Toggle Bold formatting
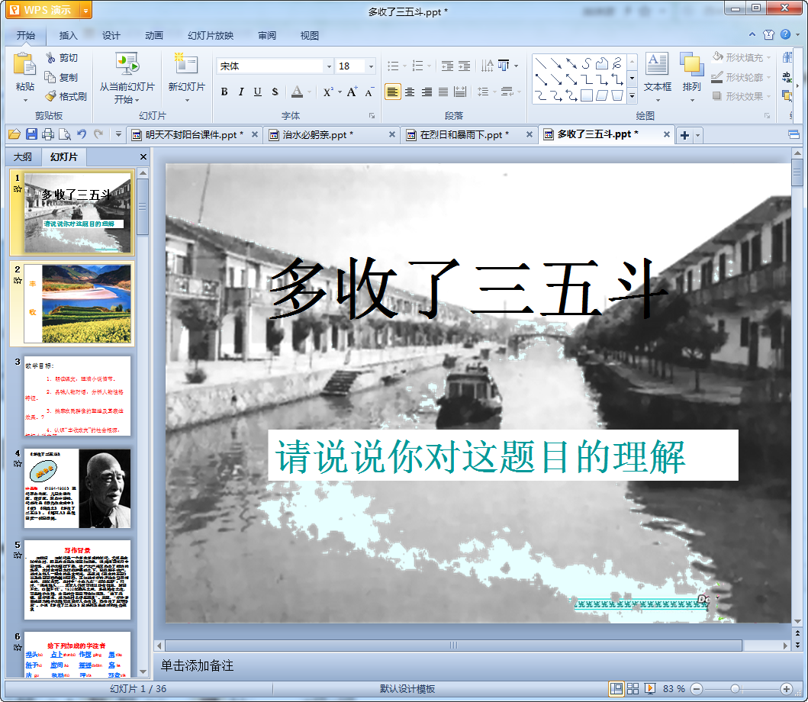The width and height of the screenshot is (808, 702). [224, 92]
